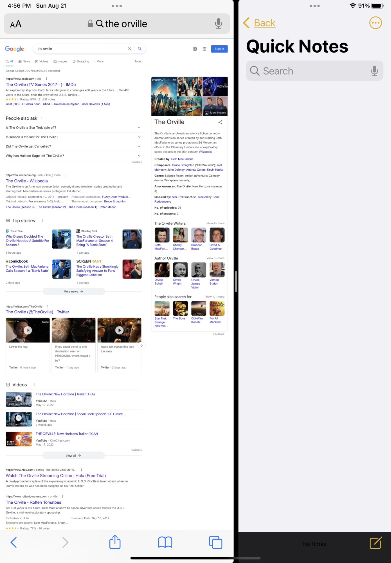Open the People also ask options menu
Screen dimensions: 391x563
tap(42, 118)
